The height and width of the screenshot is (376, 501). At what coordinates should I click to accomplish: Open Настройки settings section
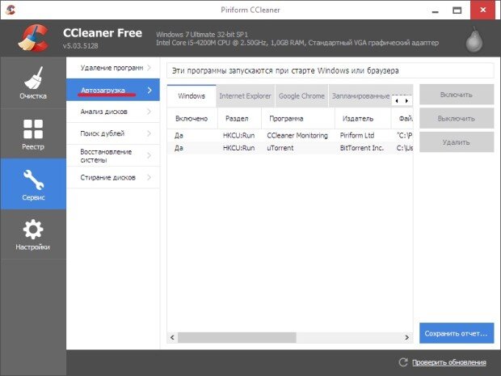(33, 234)
